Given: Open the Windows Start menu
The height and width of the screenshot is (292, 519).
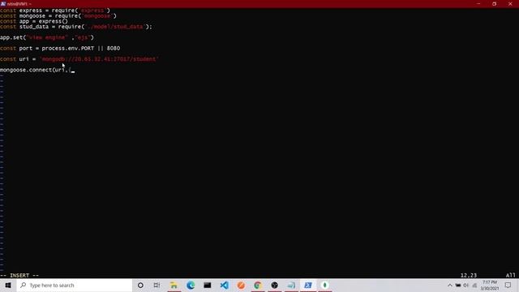Looking at the screenshot, I should point(8,285).
